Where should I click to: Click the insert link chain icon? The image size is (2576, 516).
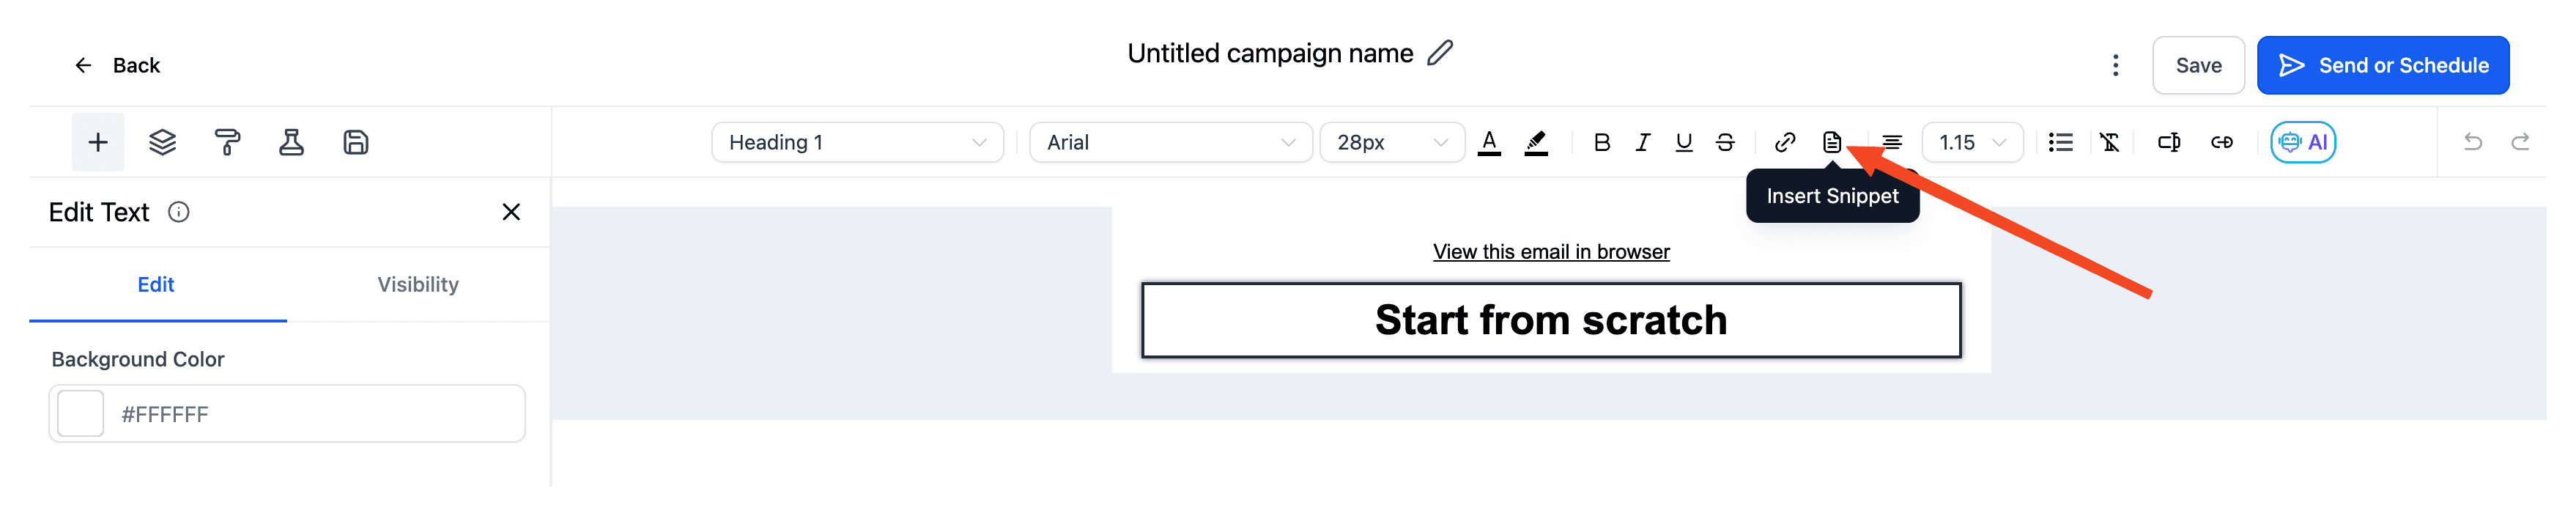1785,142
